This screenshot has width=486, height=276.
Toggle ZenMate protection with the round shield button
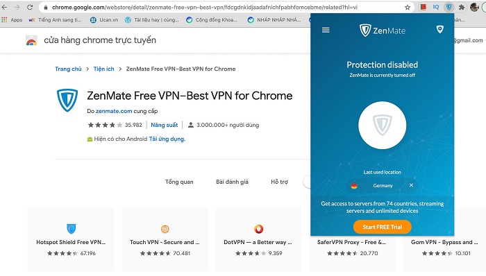pyautogui.click(x=382, y=125)
